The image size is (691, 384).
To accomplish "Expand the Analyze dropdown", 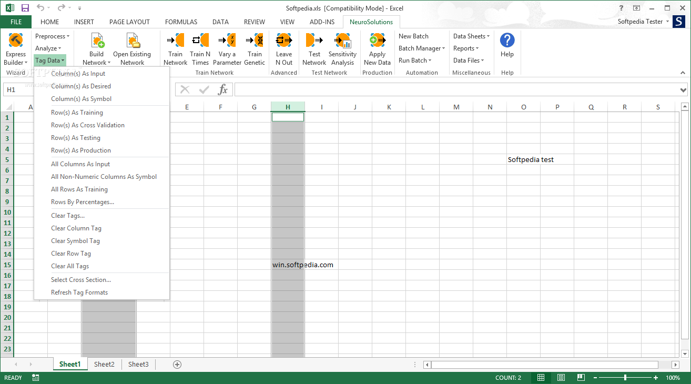I will point(48,48).
